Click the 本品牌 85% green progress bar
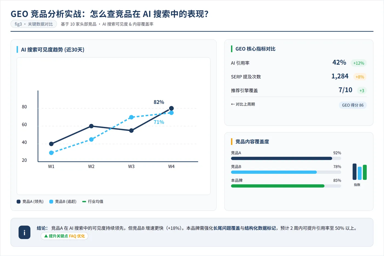Viewport: 384px width, 256px height. pyautogui.click(x=286, y=186)
